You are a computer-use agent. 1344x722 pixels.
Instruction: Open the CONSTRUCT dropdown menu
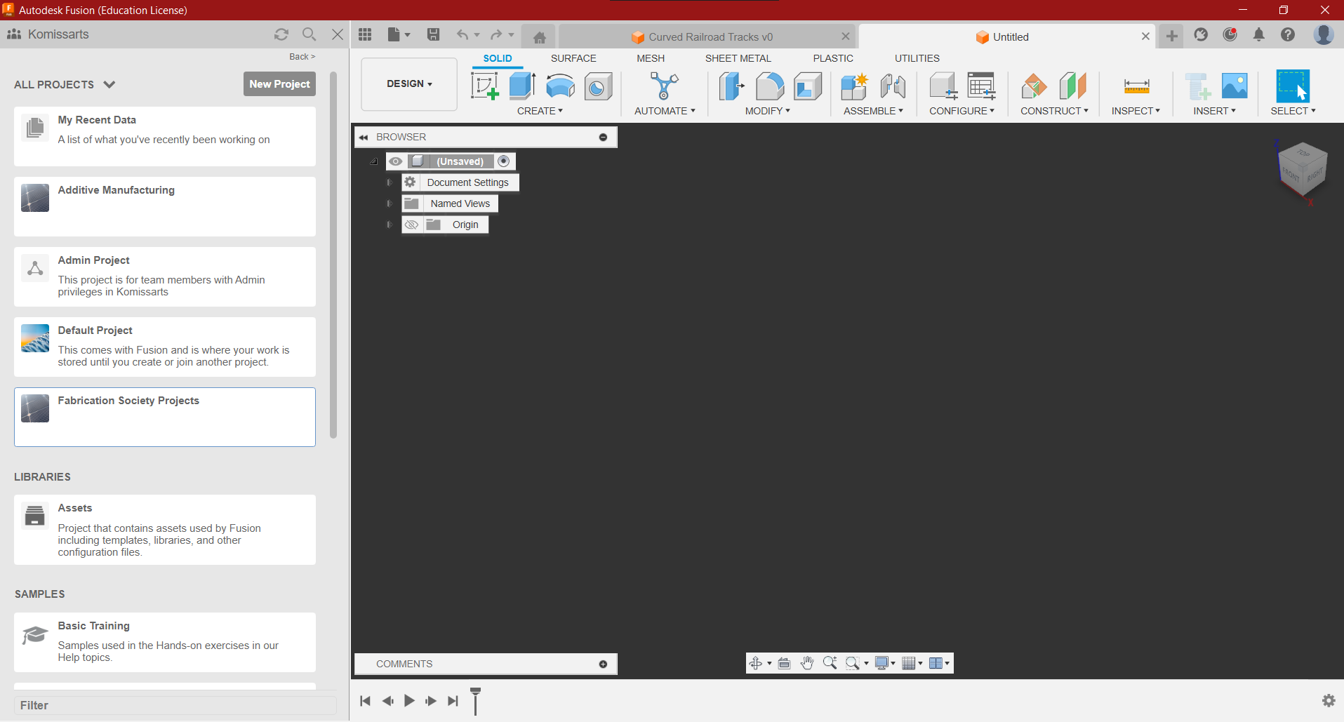[1054, 111]
